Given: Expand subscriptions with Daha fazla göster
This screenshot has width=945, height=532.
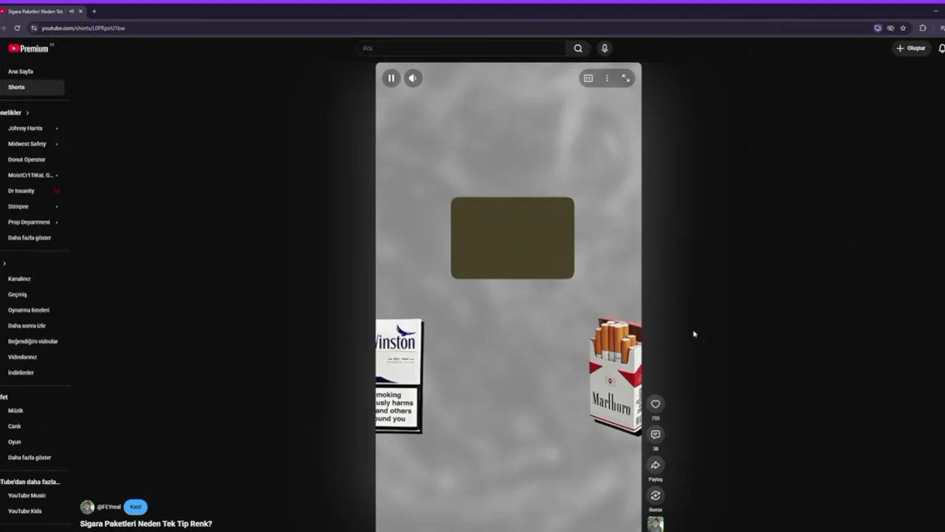Looking at the screenshot, I should [x=30, y=238].
